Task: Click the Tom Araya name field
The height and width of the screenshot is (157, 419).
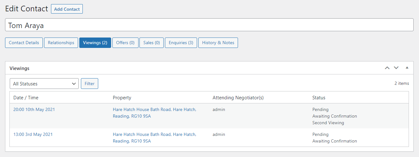Action: 209,25
